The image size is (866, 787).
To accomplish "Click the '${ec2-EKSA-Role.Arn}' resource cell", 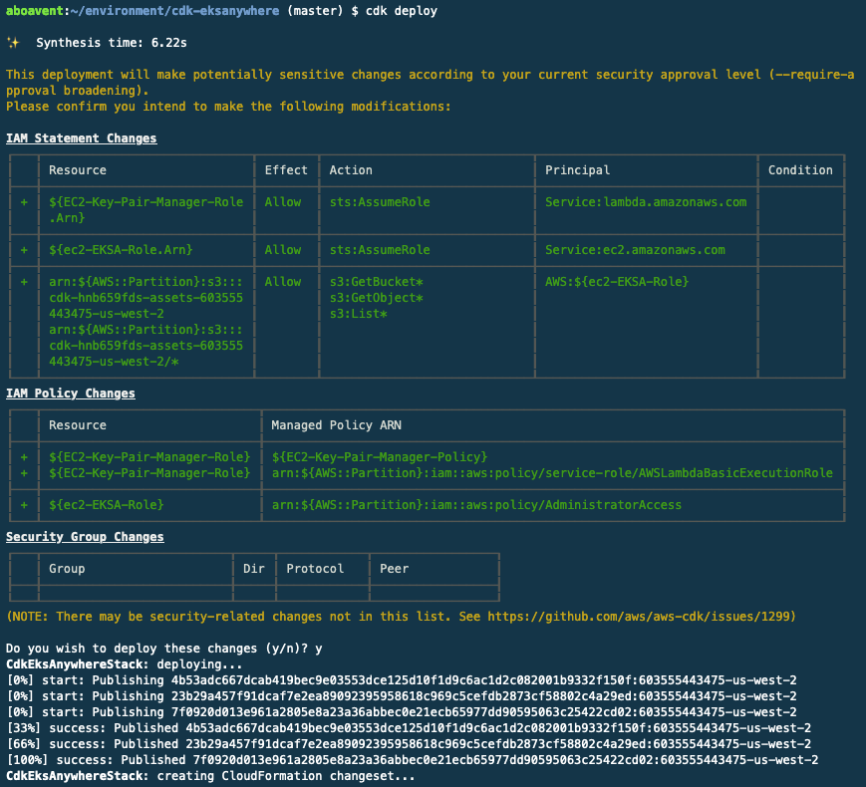I will 121,250.
